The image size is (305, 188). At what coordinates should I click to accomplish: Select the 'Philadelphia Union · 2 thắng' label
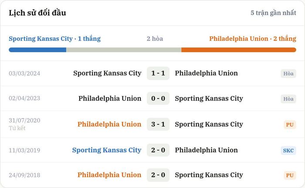coord(253,39)
